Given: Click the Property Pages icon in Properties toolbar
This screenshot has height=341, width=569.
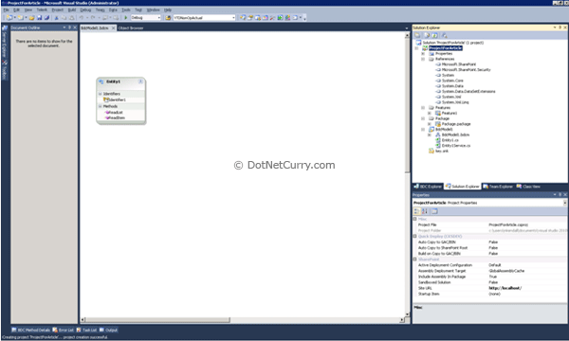Looking at the screenshot, I should point(434,211).
